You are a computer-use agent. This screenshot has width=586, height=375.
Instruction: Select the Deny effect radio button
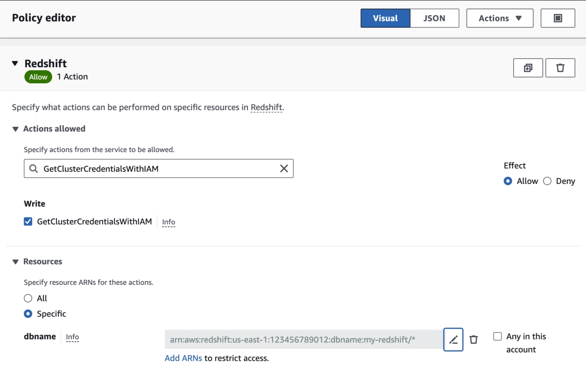point(547,181)
